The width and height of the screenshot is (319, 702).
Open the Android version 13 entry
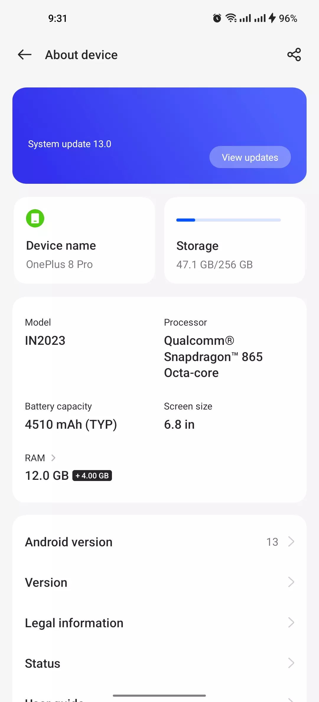tap(159, 542)
